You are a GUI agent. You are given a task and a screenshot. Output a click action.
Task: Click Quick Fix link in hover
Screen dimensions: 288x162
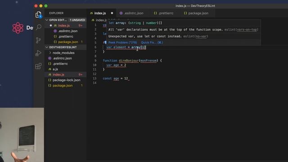pyautogui.click(x=152, y=43)
